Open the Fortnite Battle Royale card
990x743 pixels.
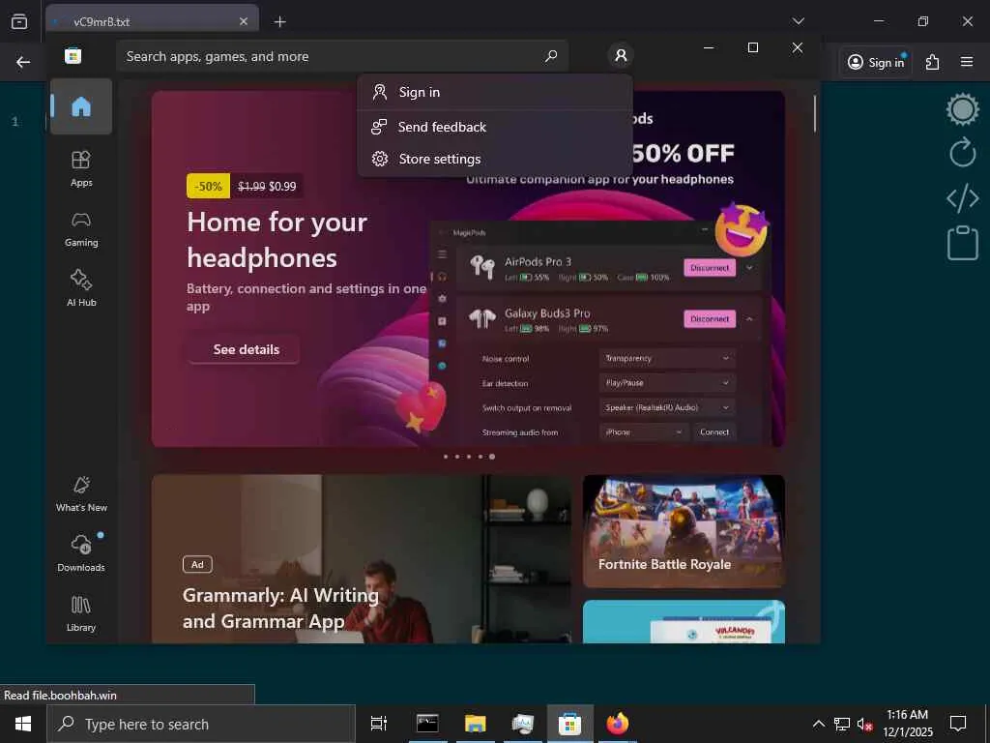pyautogui.click(x=684, y=531)
